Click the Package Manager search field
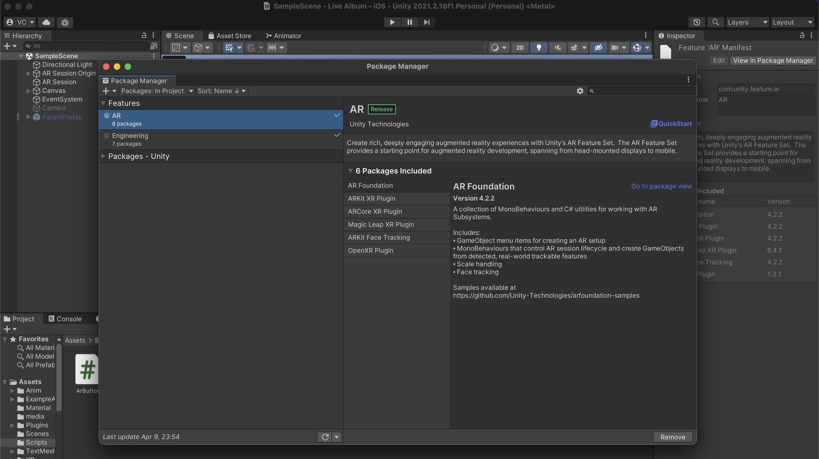The width and height of the screenshot is (819, 459). click(642, 91)
